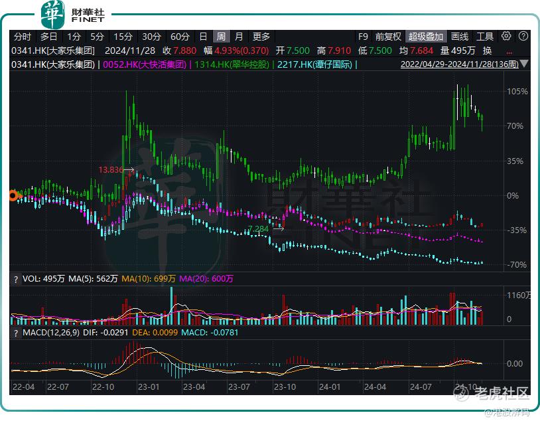The image size is (540, 425).
Task: Click the red more dots in quote bar
Action: point(509,52)
